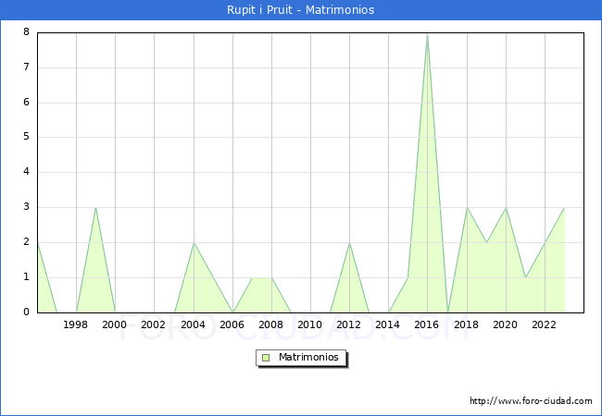Screen dimensions: 602x416
Task: Click the 2004 peak data point at 2
Action: (194, 243)
